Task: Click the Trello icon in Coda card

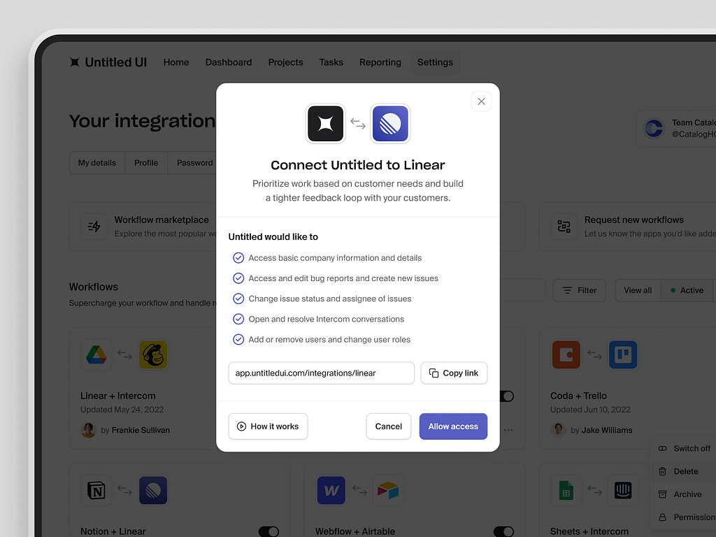Action: [622, 355]
